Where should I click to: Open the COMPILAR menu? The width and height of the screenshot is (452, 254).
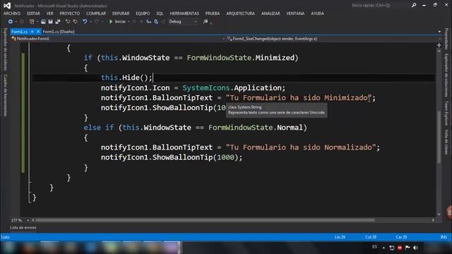tap(96, 13)
